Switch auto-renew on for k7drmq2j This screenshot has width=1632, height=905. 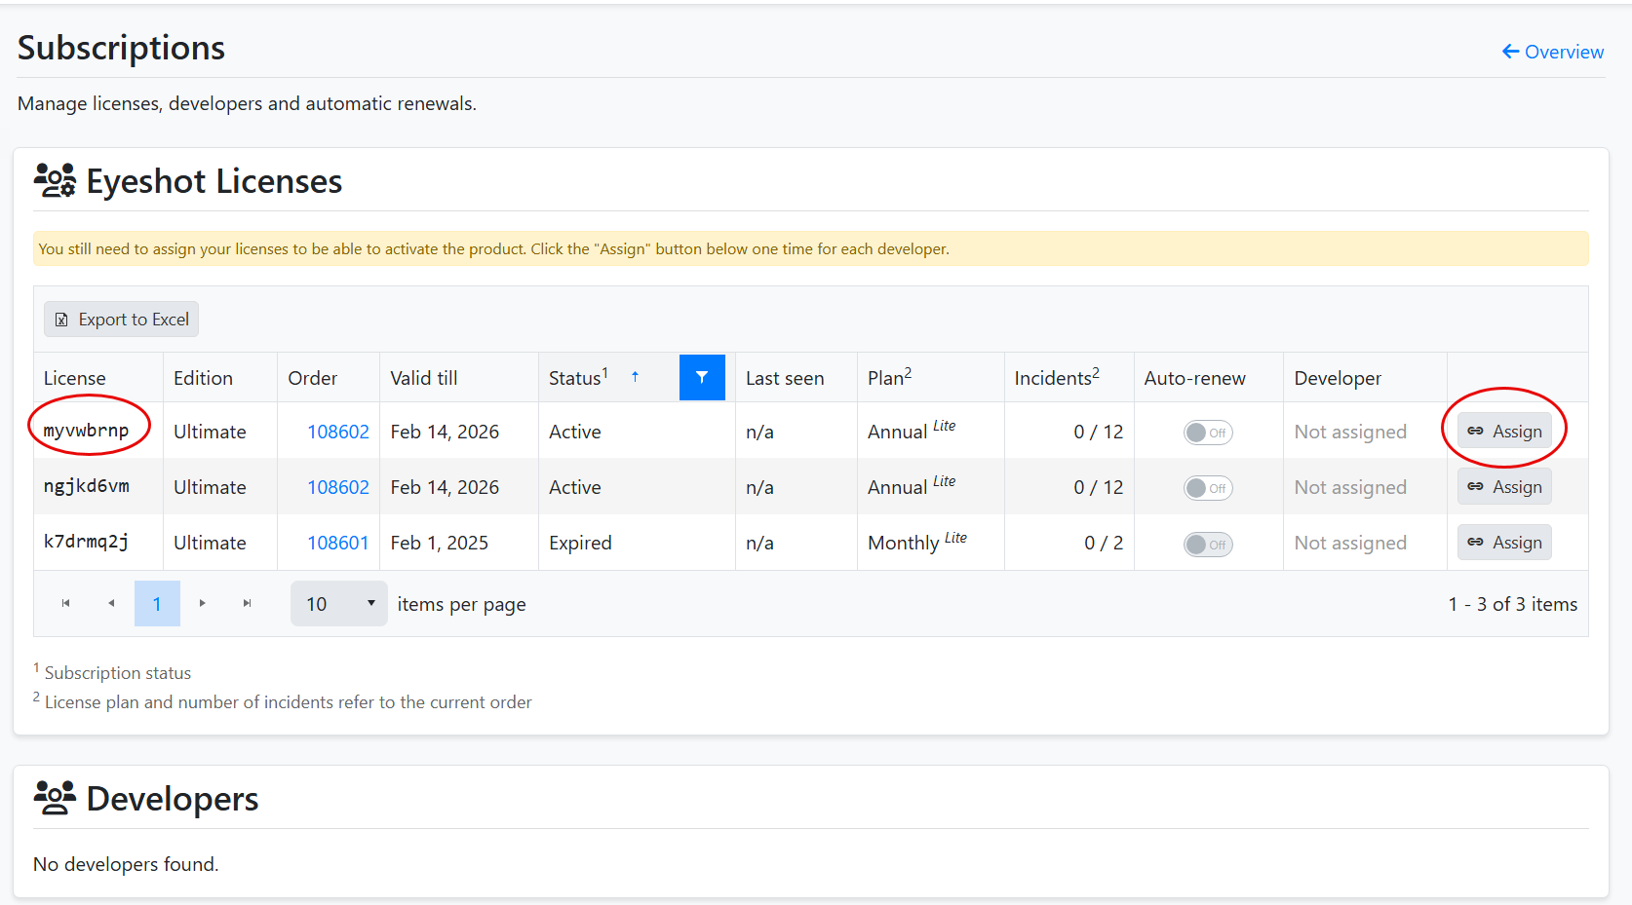(1207, 545)
